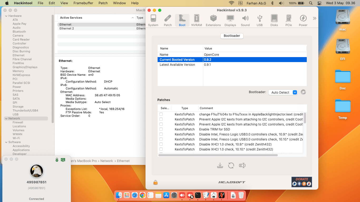Open the System tab in Hackintool toolbar

coord(153,20)
